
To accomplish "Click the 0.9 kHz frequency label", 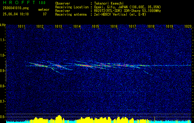I will tap(2, 71).
